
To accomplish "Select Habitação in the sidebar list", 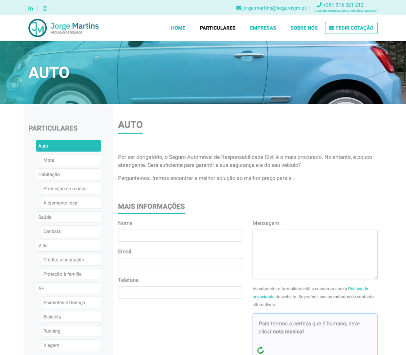I will click(x=68, y=174).
